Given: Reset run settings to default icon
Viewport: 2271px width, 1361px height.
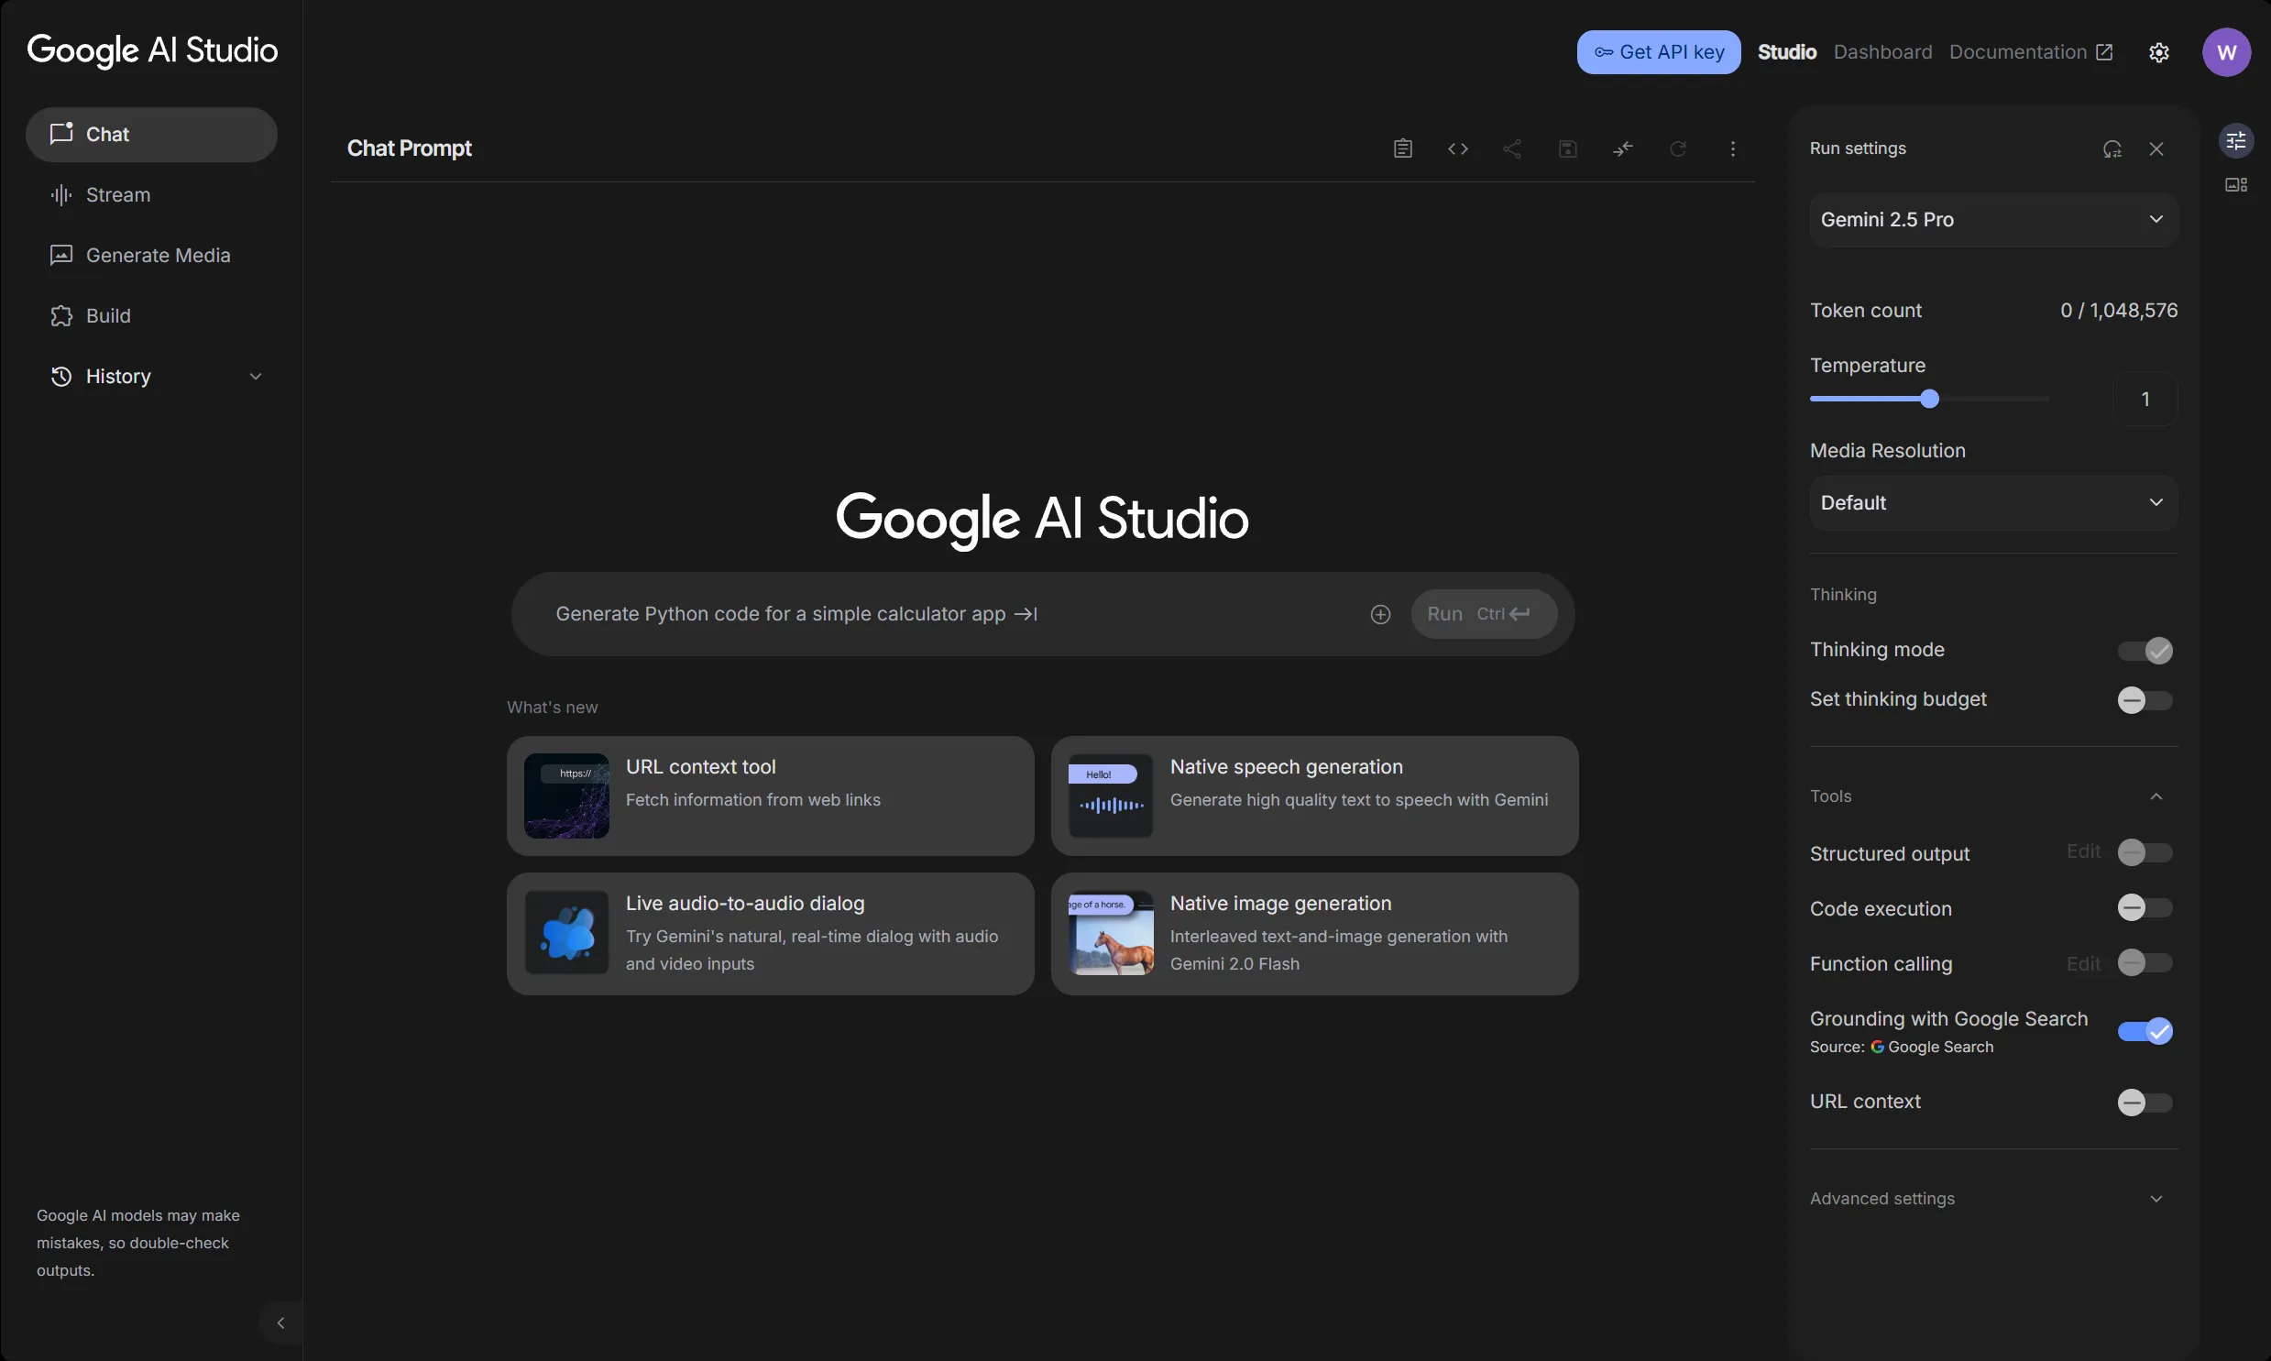Looking at the screenshot, I should (x=2112, y=148).
